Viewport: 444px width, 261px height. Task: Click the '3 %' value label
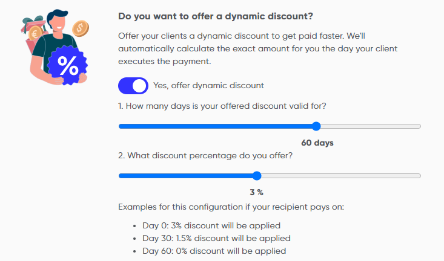click(256, 193)
